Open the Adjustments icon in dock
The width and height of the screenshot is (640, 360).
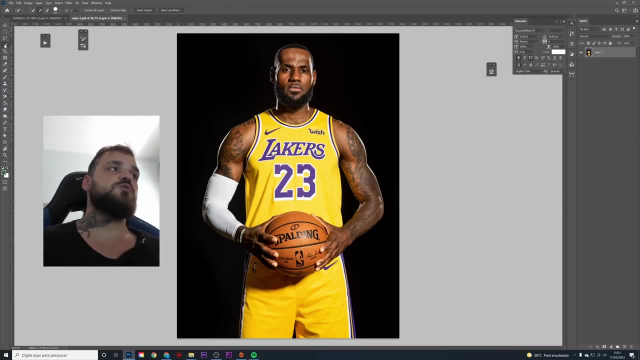click(x=571, y=54)
